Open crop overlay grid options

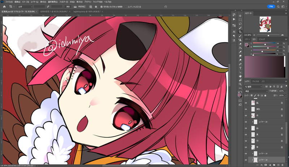pyautogui.click(x=91, y=6)
